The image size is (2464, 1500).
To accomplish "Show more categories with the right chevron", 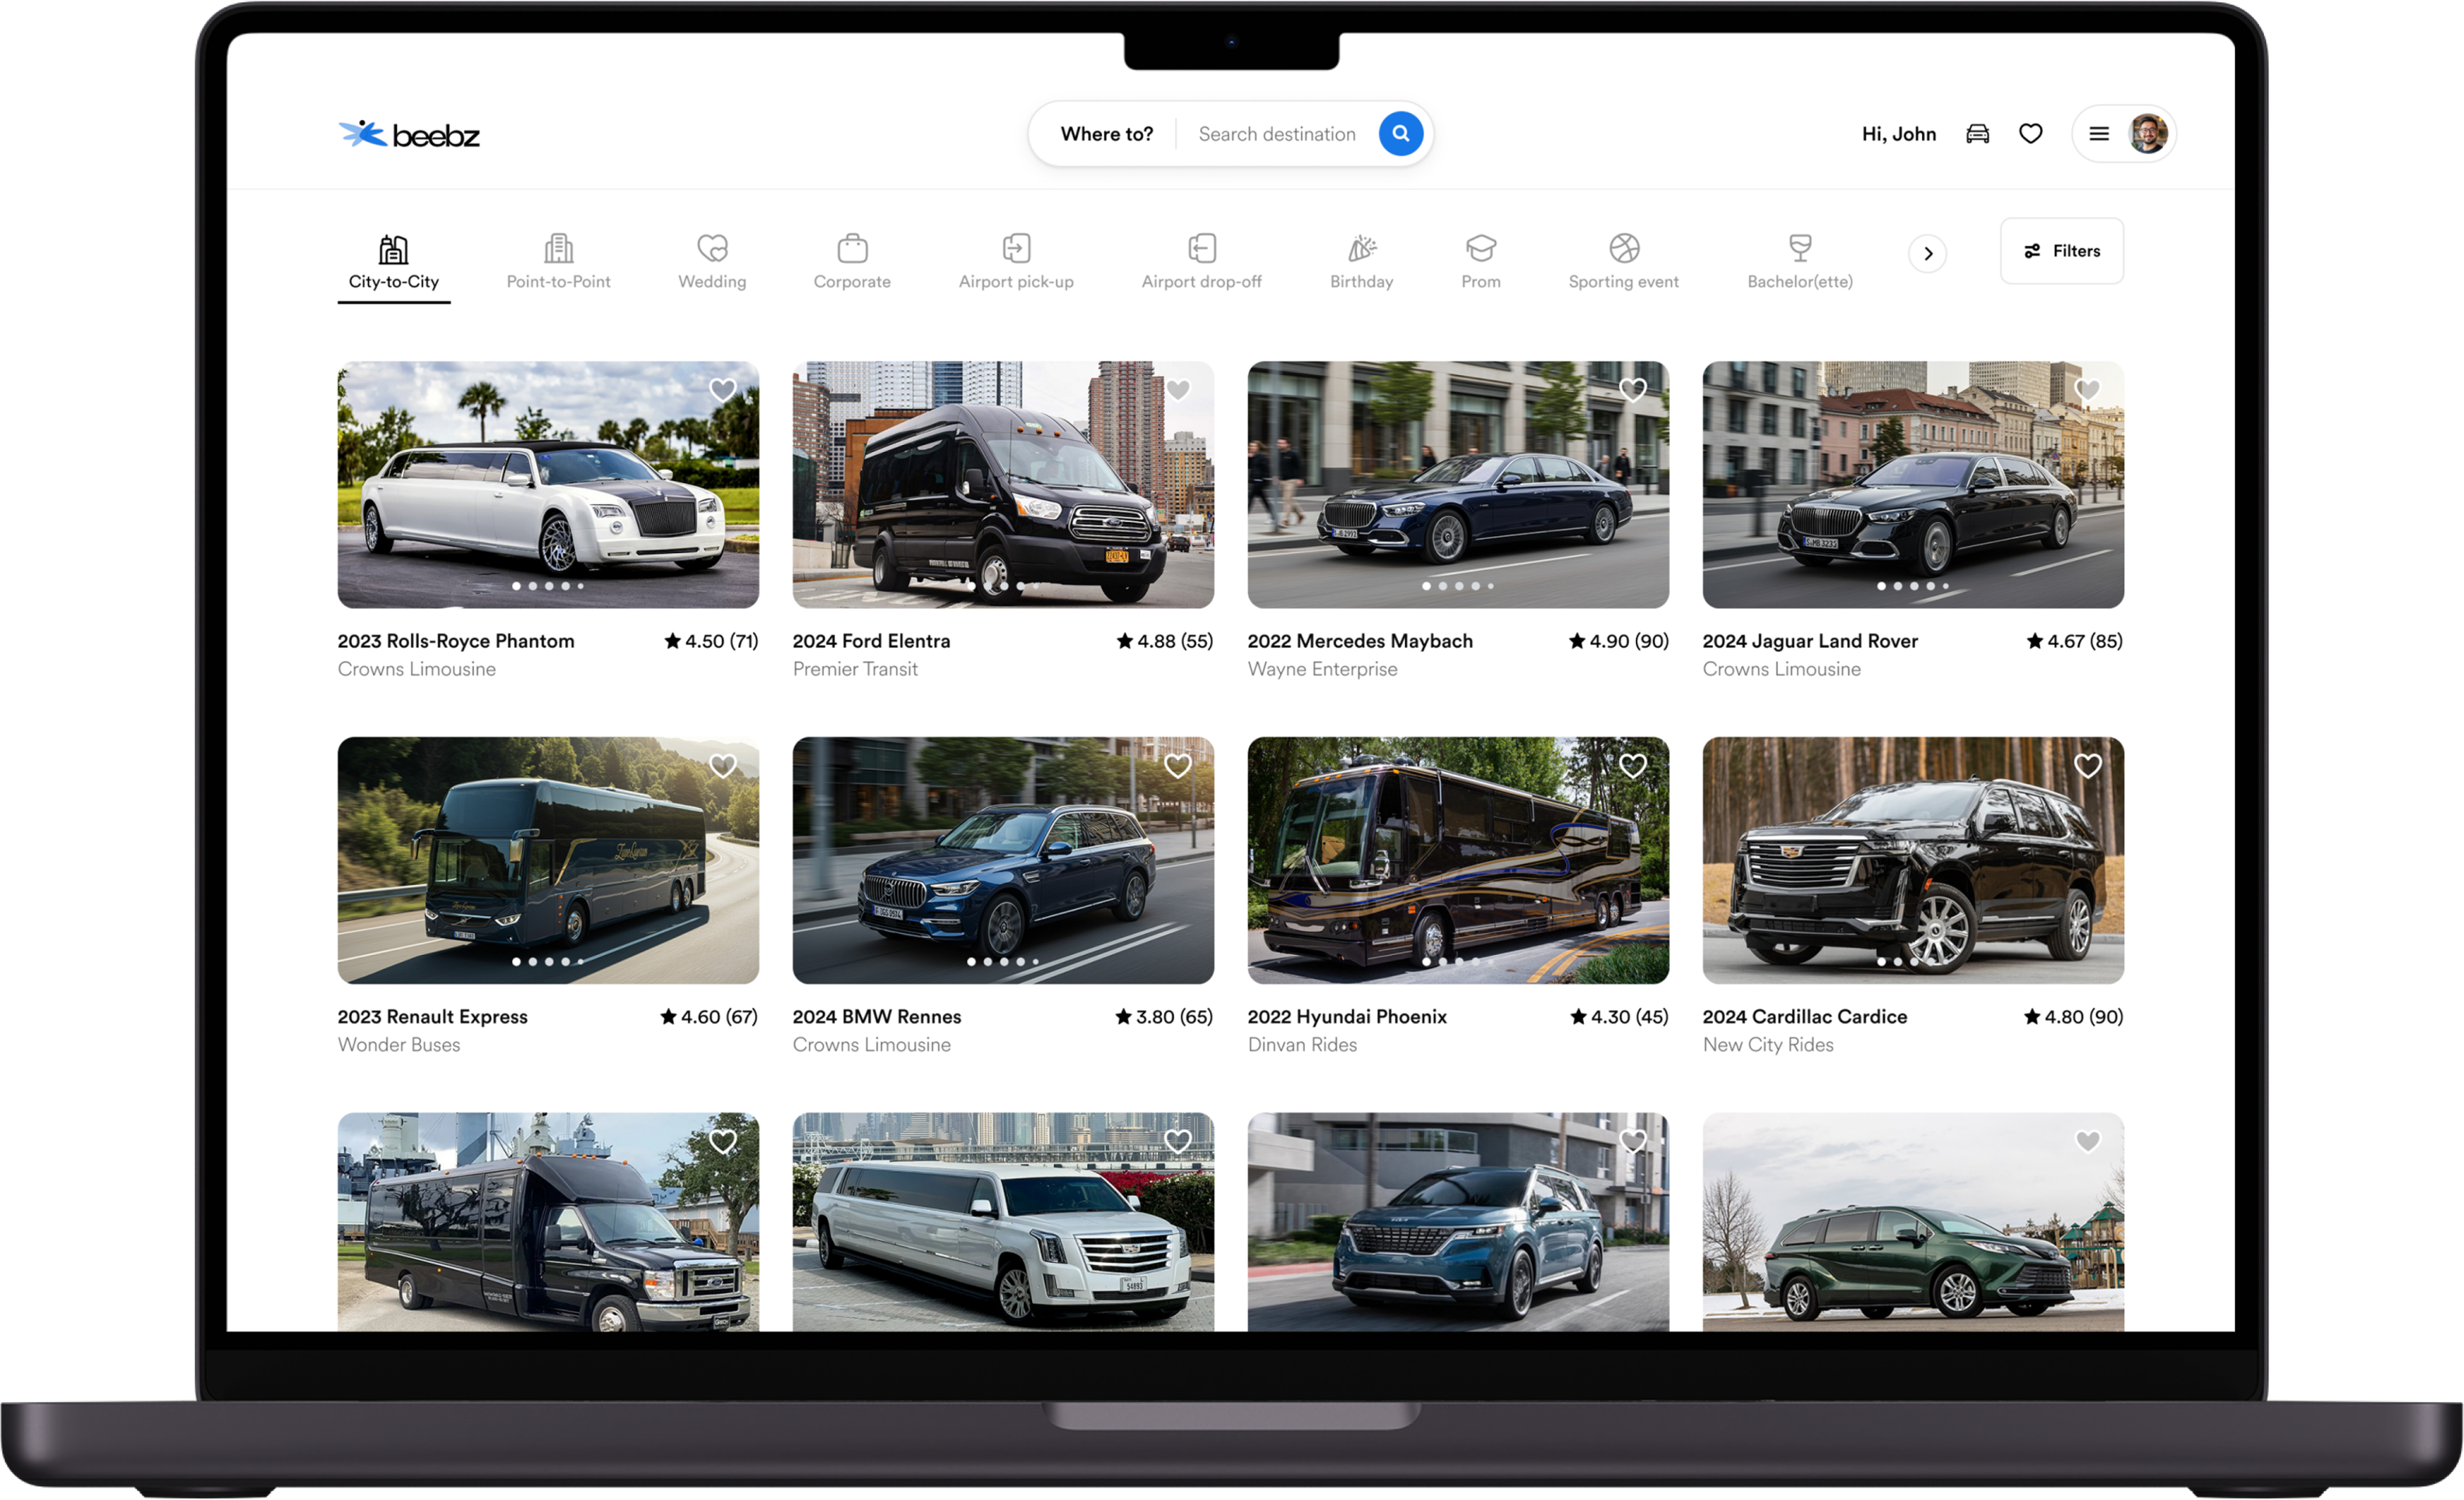I will click(x=1928, y=253).
